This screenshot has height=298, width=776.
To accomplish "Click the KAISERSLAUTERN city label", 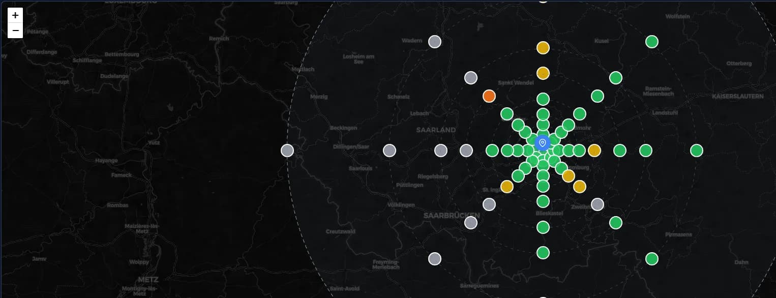I will [737, 96].
